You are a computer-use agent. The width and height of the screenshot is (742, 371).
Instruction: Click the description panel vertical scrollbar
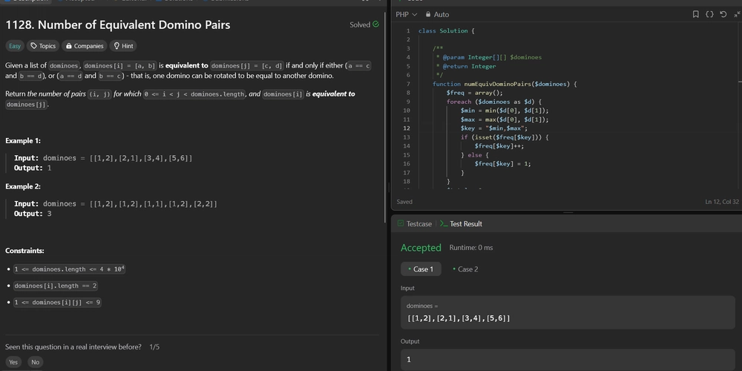click(x=384, y=118)
